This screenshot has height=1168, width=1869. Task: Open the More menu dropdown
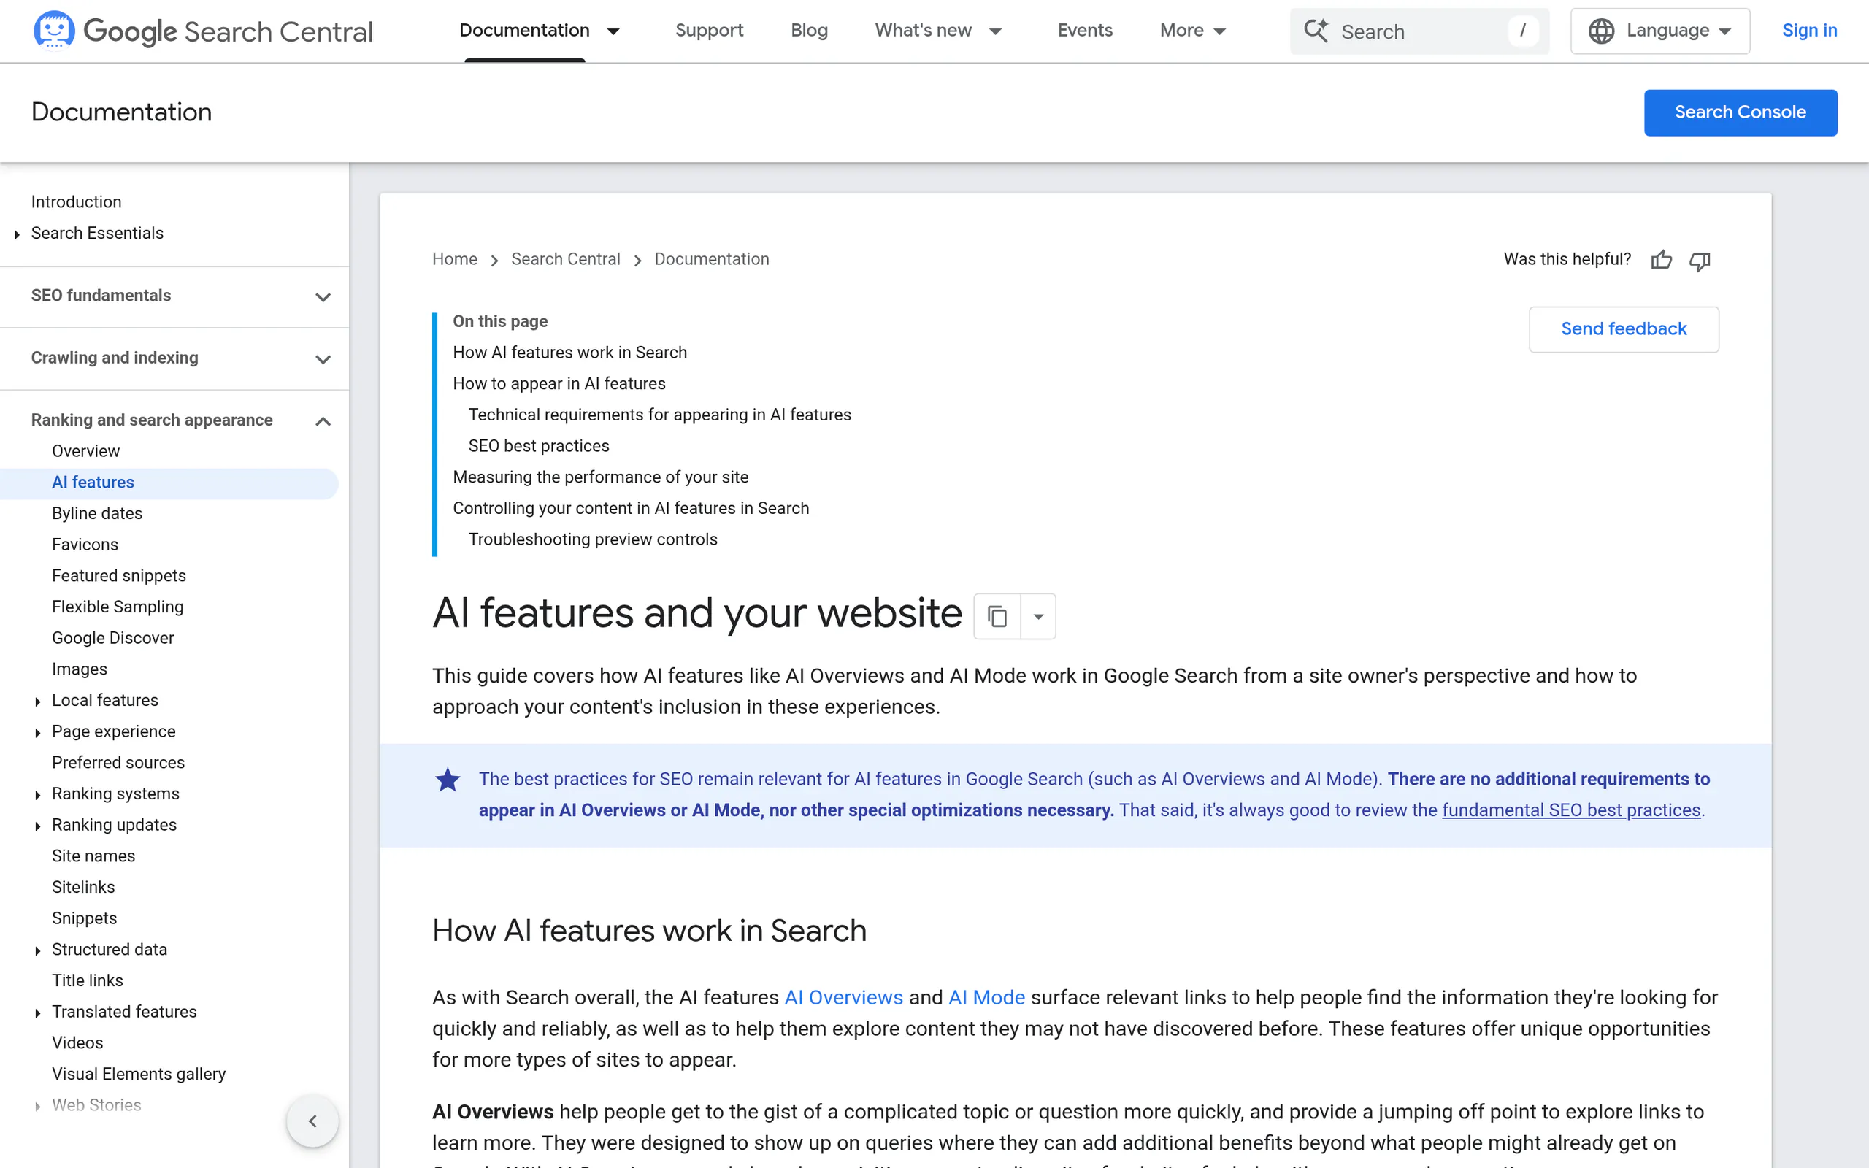click(x=1193, y=31)
